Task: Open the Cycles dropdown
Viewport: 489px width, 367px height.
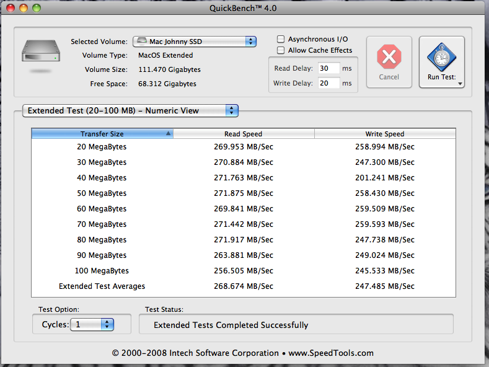Action: pyautogui.click(x=92, y=325)
